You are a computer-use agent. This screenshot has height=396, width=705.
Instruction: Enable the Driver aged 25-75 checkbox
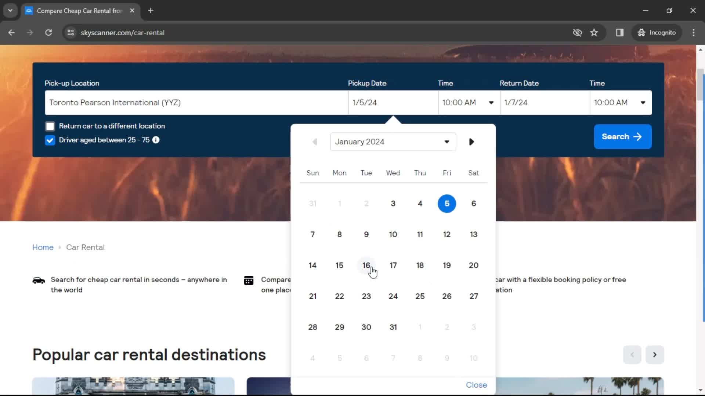coord(50,140)
